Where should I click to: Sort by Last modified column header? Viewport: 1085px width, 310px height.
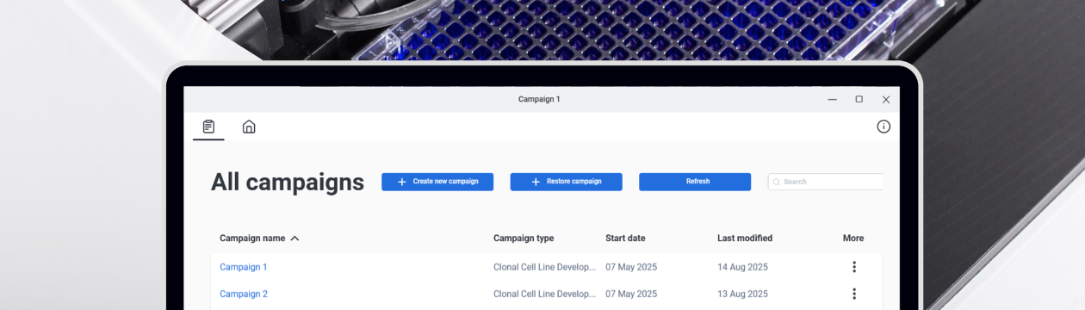pyautogui.click(x=745, y=239)
